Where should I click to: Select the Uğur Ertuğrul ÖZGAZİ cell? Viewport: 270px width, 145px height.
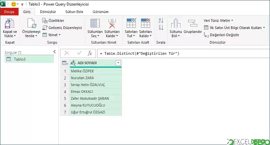(96, 112)
